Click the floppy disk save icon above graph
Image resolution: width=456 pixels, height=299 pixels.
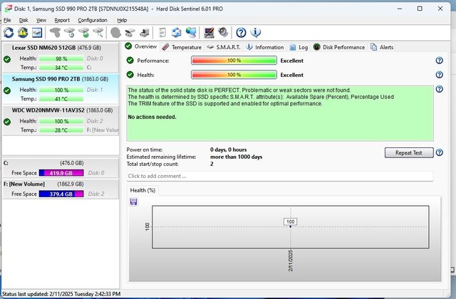coord(133,201)
